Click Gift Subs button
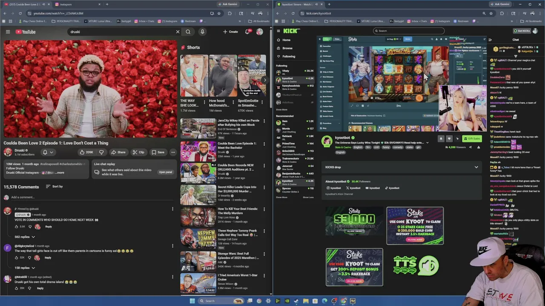545x306 pixels. pos(472,139)
